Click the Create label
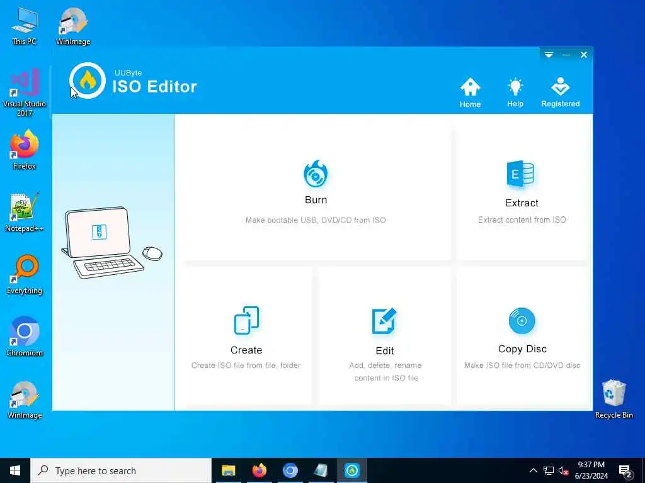Image resolution: width=645 pixels, height=483 pixels. pos(246,350)
